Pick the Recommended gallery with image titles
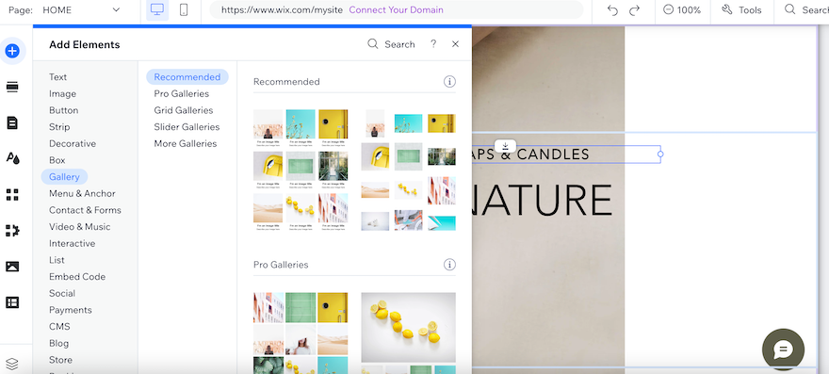The height and width of the screenshot is (374, 829). coord(301,170)
